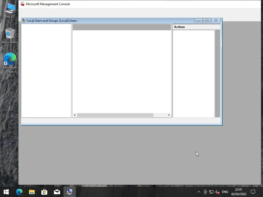The image size is (263, 197).
Task: Click Local Users and Groups window icon
Action: click(x=23, y=21)
